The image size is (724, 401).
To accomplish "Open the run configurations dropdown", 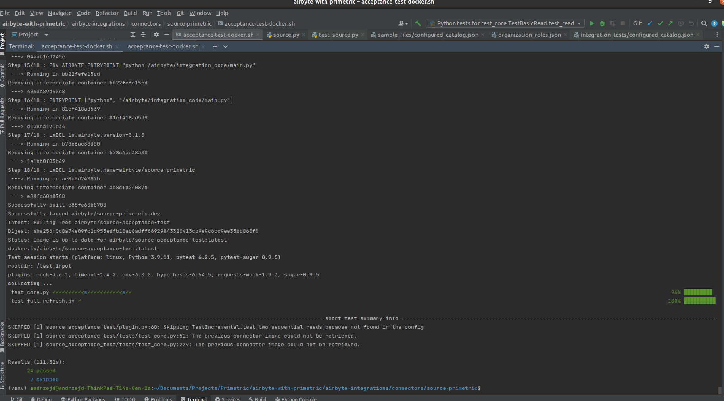I will (x=579, y=23).
